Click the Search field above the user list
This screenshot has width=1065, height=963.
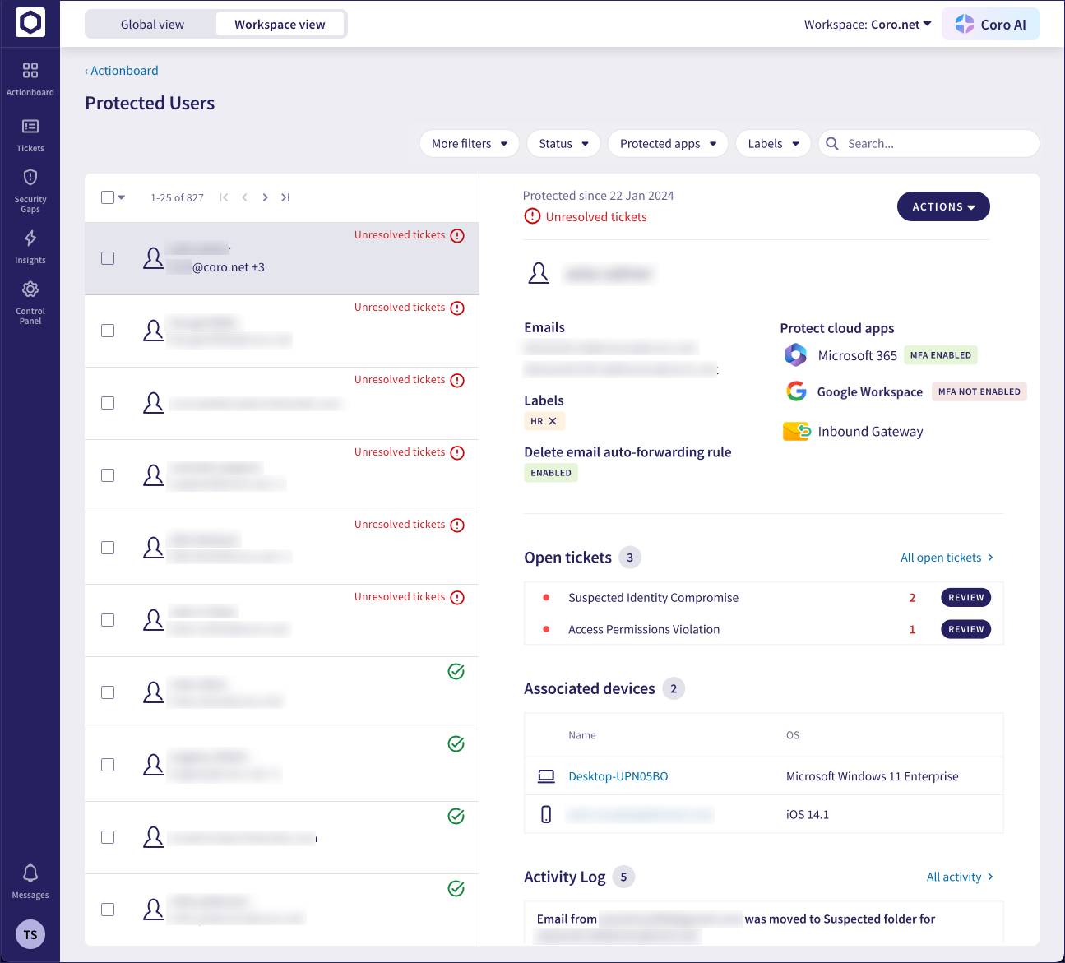pos(928,143)
